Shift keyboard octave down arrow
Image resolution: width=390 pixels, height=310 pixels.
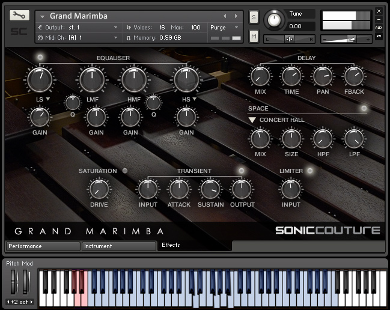point(8,302)
